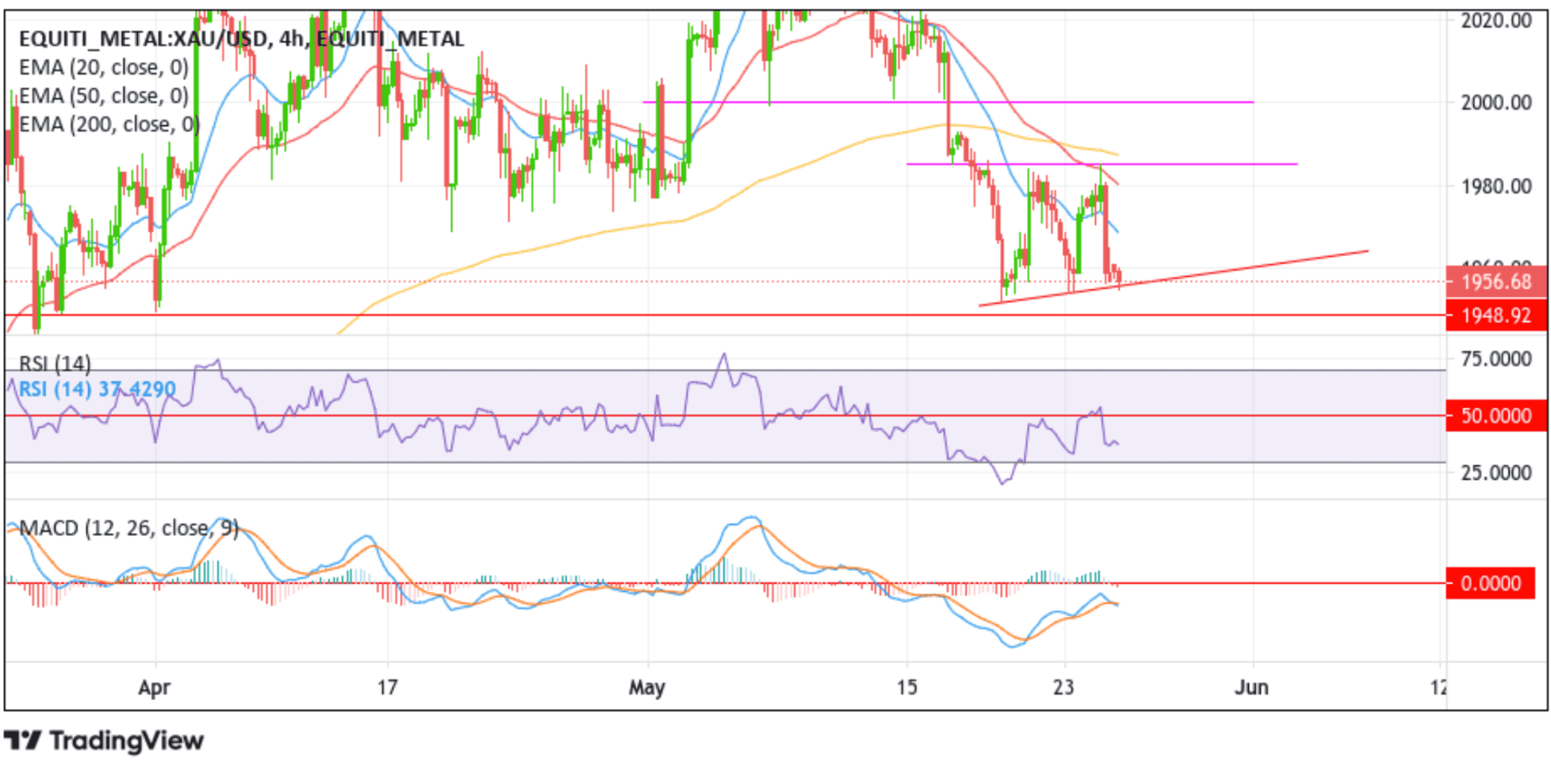This screenshot has width=1551, height=774.
Task: Select the magenta horizontal line at 2000.00
Action: 948,102
